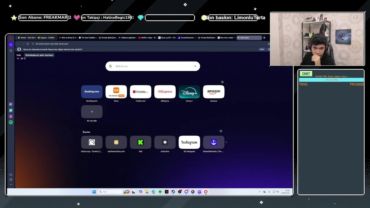370x208 pixels.
Task: Click smiley icon above the Amazon tile
Action: click(222, 82)
